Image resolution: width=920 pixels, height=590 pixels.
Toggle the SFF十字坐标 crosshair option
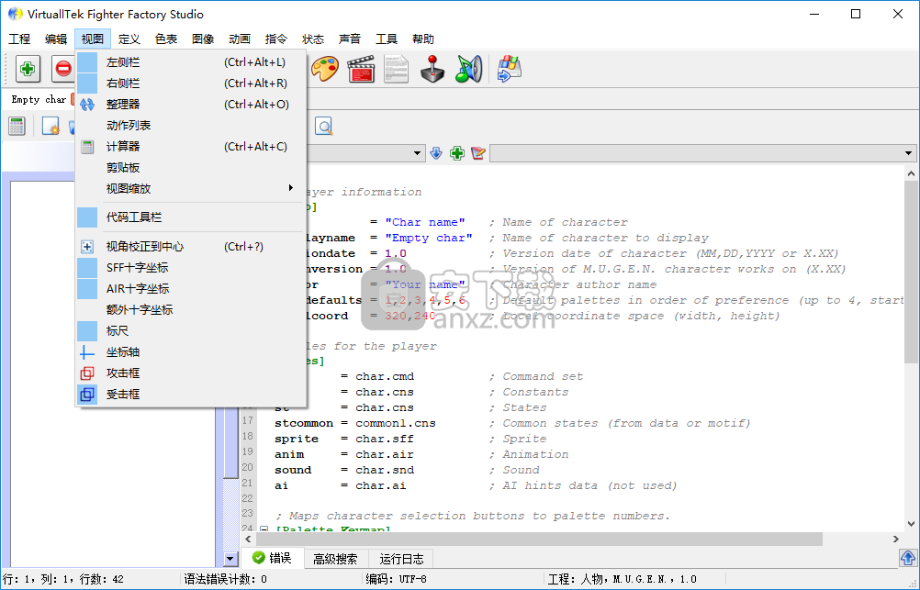point(191,267)
